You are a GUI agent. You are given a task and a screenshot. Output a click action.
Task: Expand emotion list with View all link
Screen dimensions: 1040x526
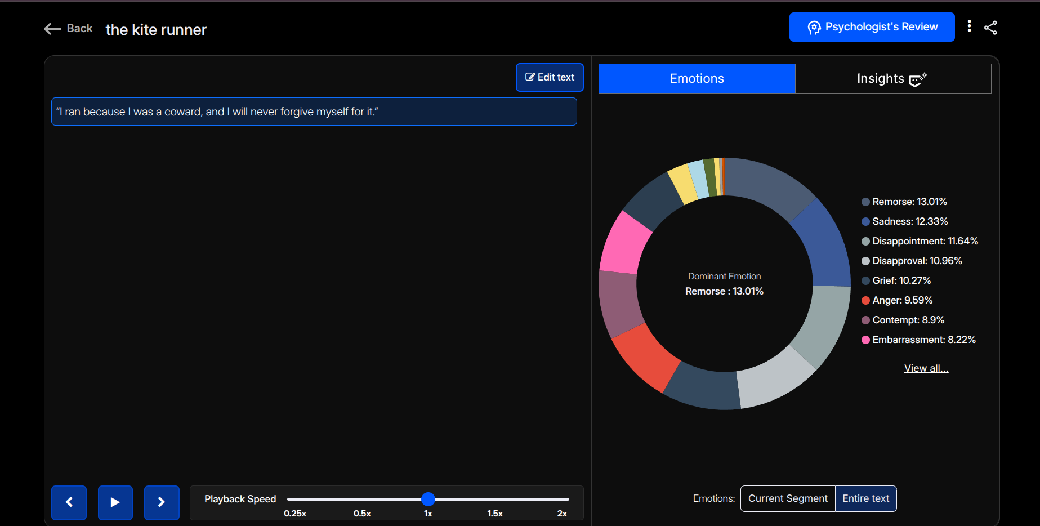[x=926, y=368]
